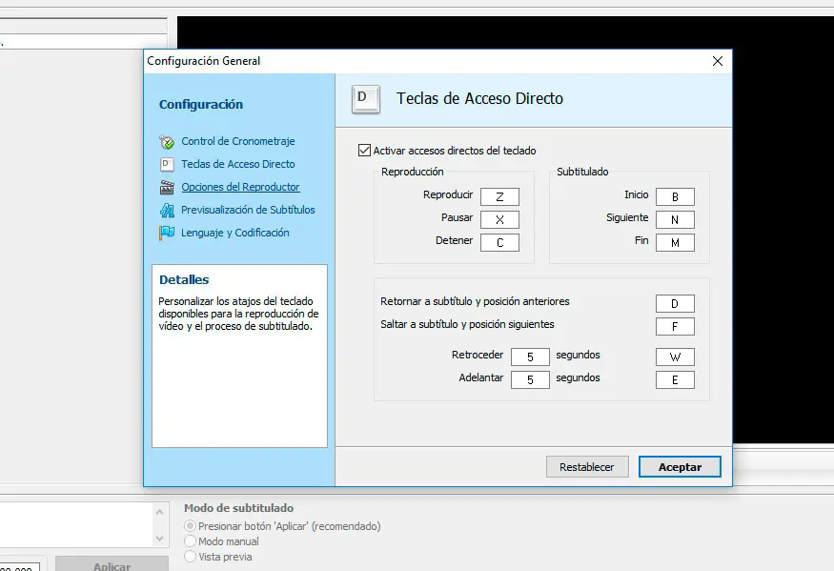Toggle Activar accesos directos del teclado
The width and height of the screenshot is (834, 571).
point(364,151)
